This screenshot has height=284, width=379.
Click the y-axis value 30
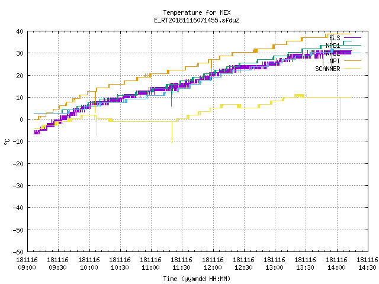(x=20, y=53)
